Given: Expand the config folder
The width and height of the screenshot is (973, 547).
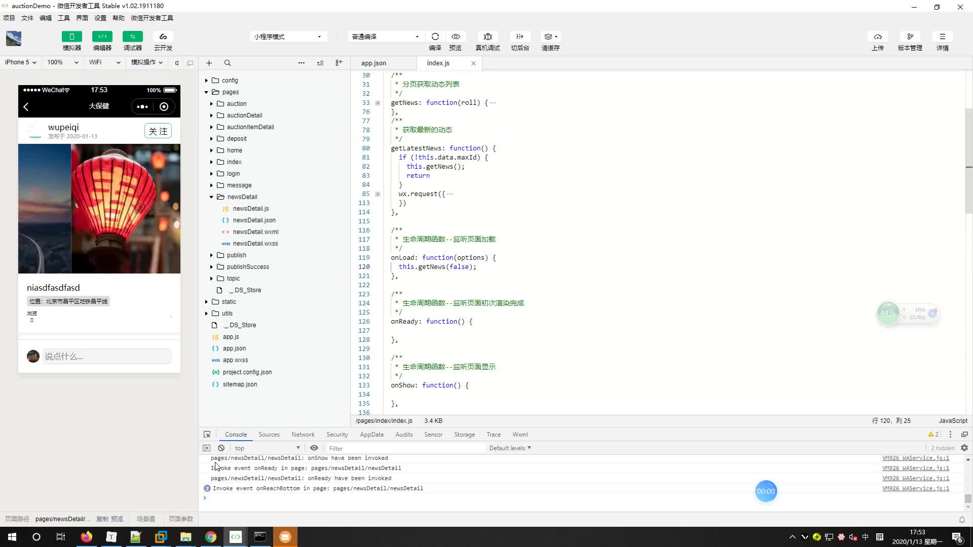Looking at the screenshot, I should [206, 81].
